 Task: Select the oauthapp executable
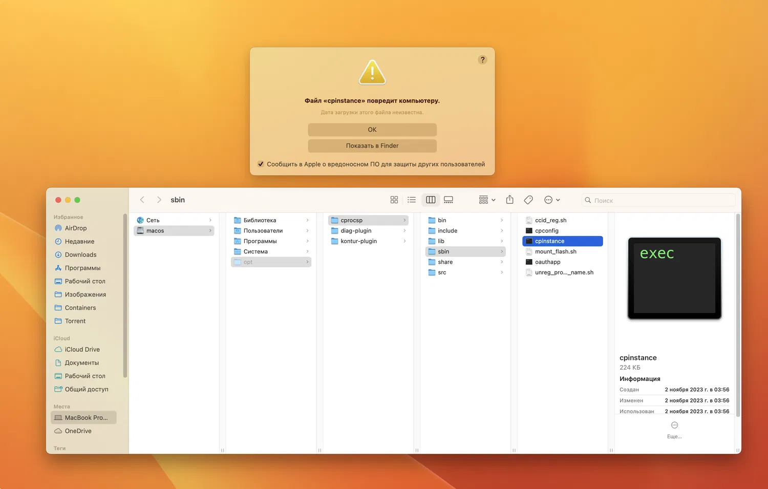tap(563, 262)
